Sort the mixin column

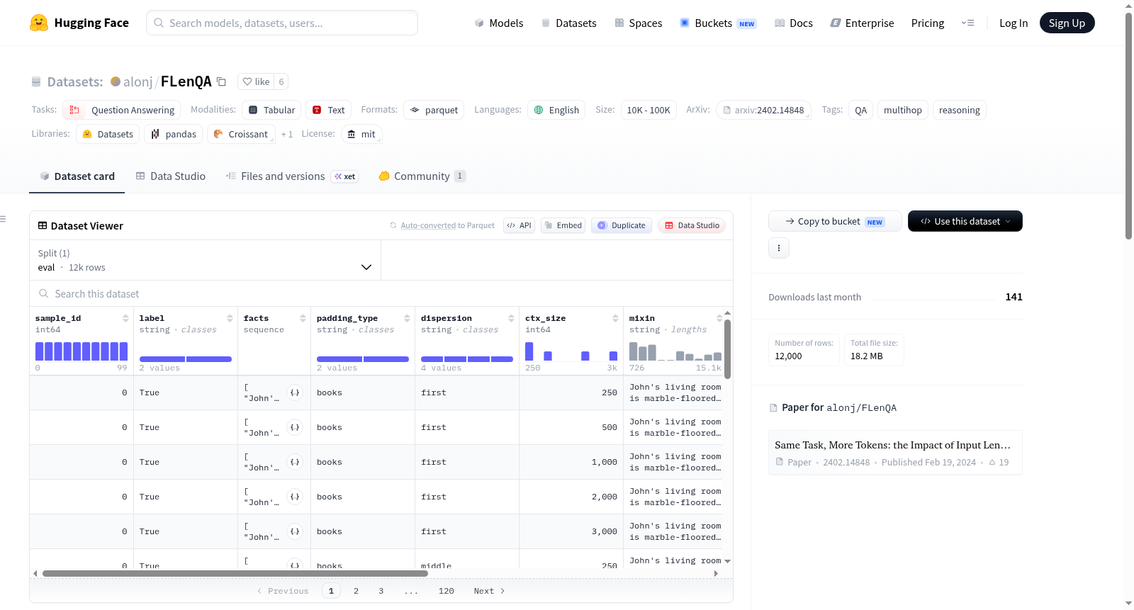[x=719, y=318]
